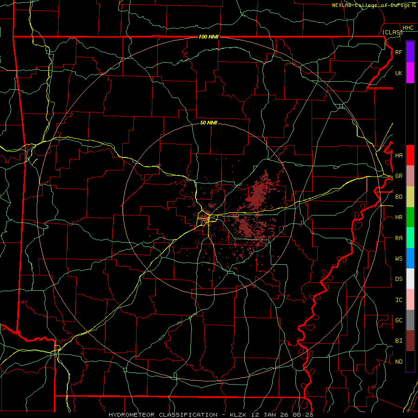Image resolution: width=418 pixels, height=418 pixels.
Task: Click the dark green HR heavy rain swatch
Action: [x=410, y=217]
